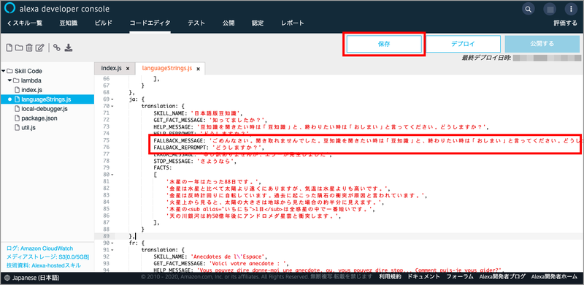Click the デプロイ button
Screen dimensions: 584x285
point(463,44)
